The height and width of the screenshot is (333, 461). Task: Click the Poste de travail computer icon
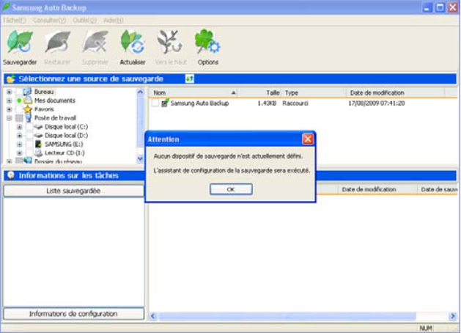[29, 118]
